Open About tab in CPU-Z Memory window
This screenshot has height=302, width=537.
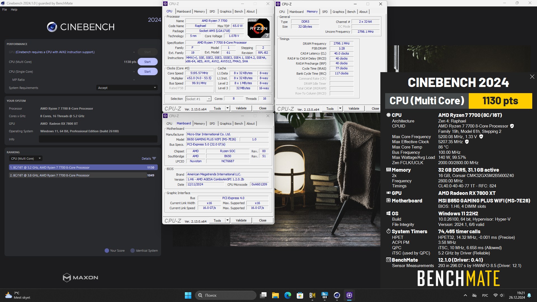point(363,12)
